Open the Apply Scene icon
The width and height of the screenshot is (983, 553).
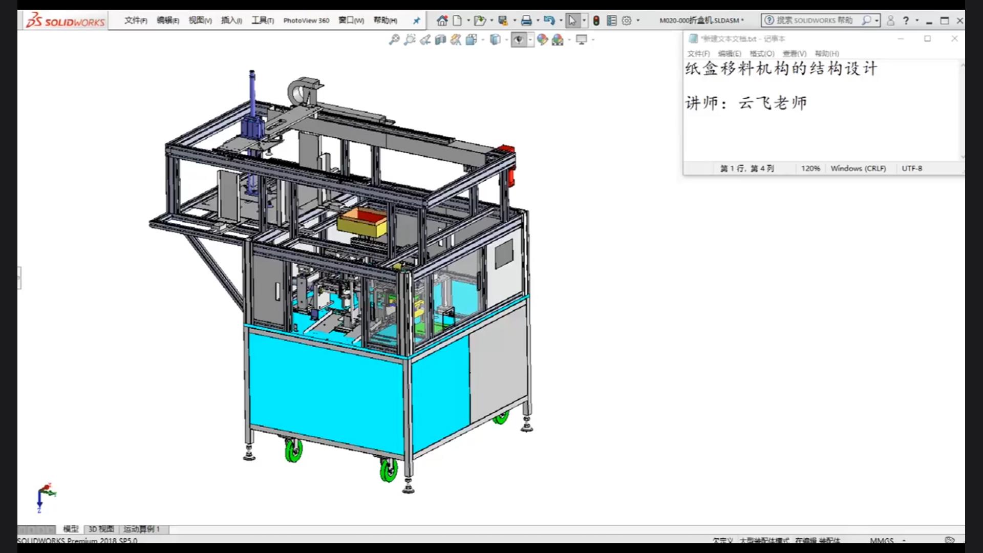click(x=558, y=39)
